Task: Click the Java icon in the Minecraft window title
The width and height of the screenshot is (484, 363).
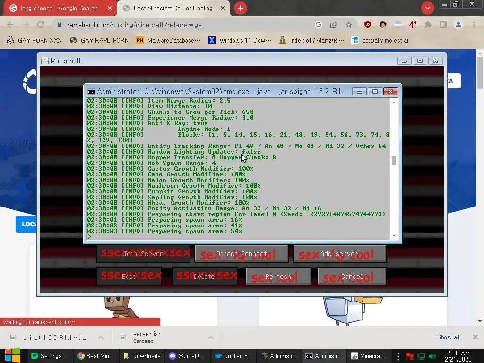Action: [x=45, y=61]
